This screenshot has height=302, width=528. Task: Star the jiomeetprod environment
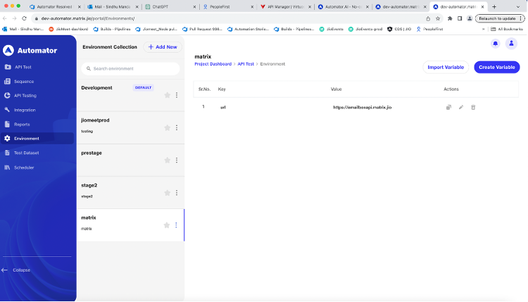pos(167,127)
